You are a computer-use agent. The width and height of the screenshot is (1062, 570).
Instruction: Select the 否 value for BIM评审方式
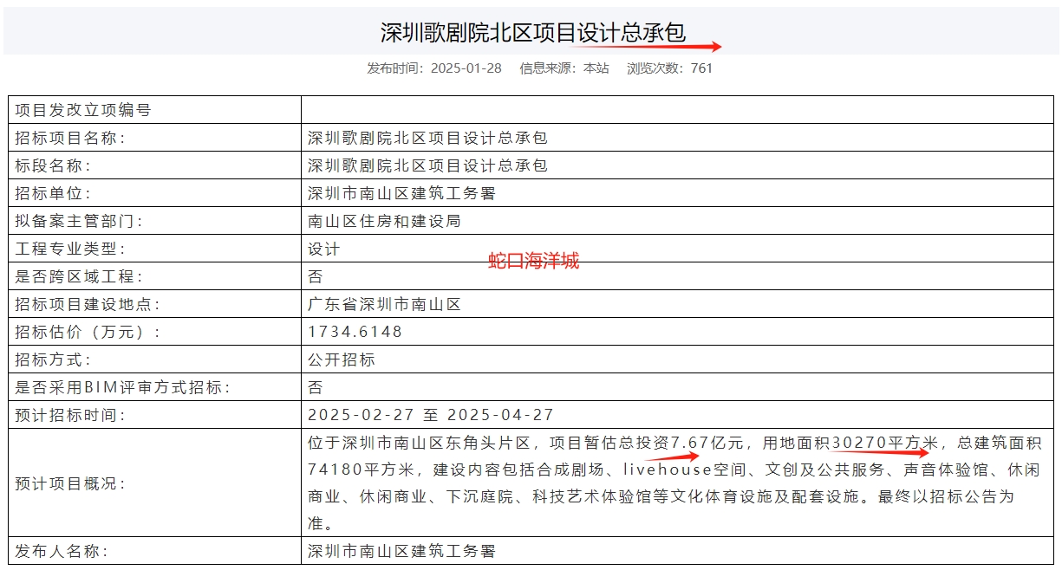click(316, 387)
